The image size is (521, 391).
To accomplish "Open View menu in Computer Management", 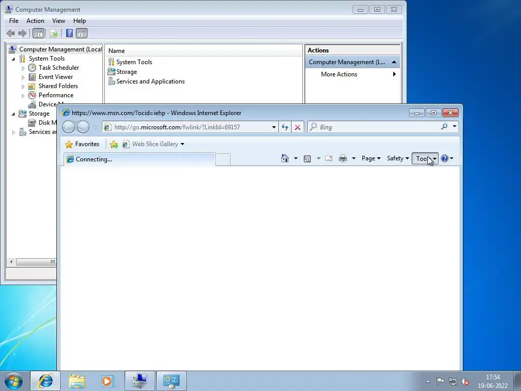I will click(59, 20).
